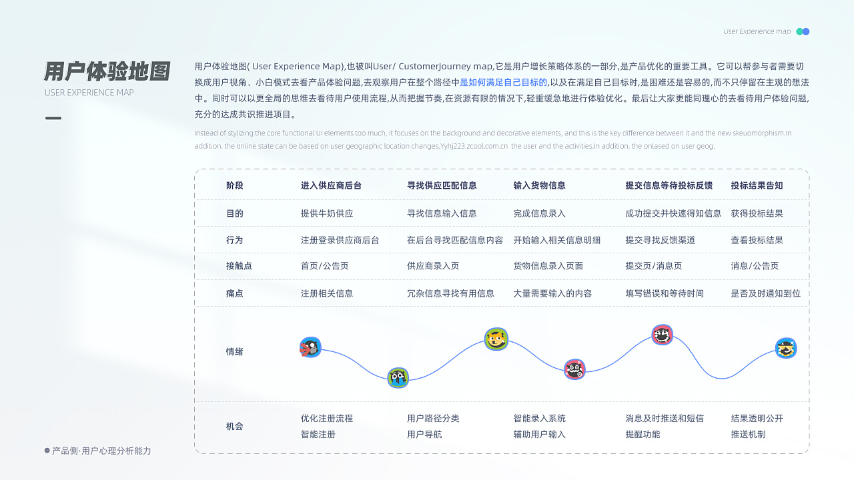Click the 优化注册流程 opportunity text
The width and height of the screenshot is (854, 480).
pos(327,419)
